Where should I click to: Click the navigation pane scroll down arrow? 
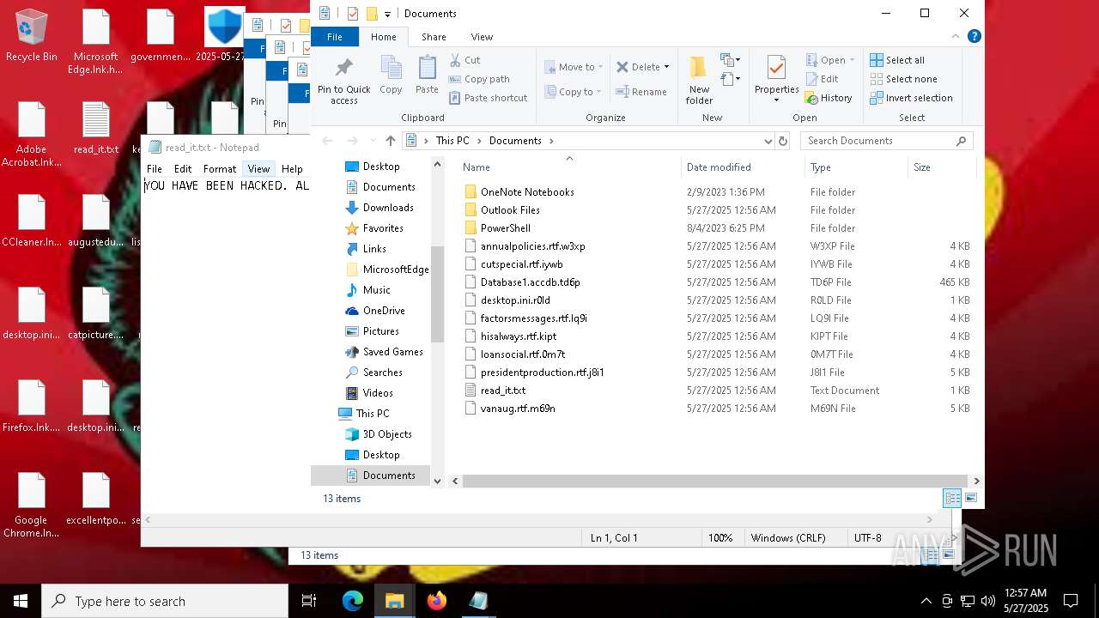437,481
